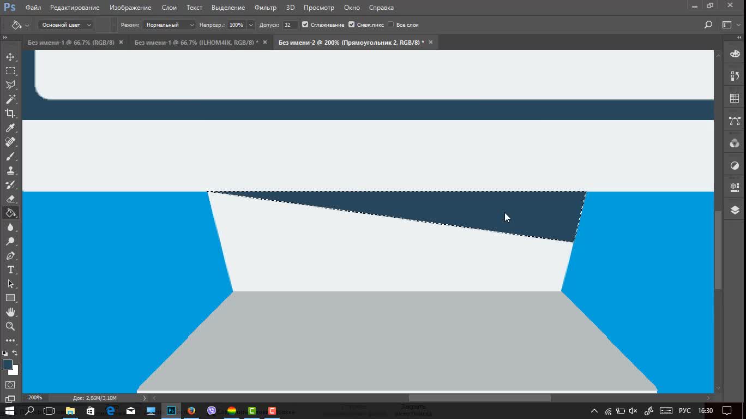Image resolution: width=746 pixels, height=419 pixels.
Task: Switch to the ILHOM4IK document tab
Action: click(x=196, y=42)
